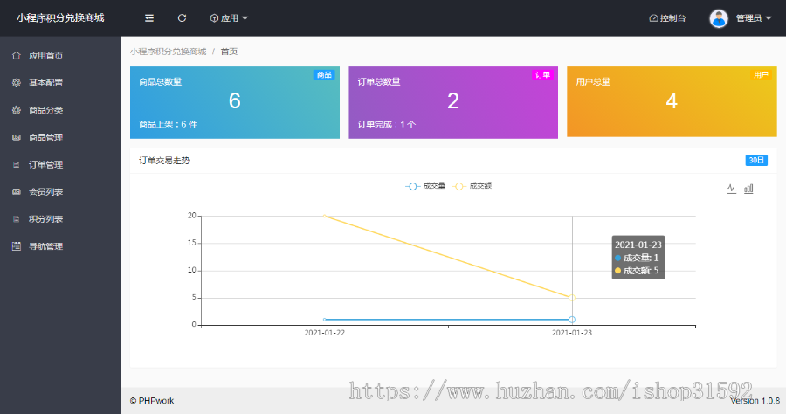Click the 用户总量 value 4
786x414 pixels.
672,100
